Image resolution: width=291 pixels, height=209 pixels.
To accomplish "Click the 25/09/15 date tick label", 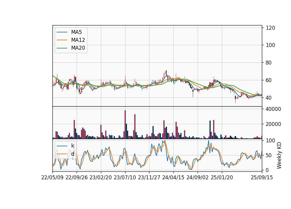I will 262,177.
